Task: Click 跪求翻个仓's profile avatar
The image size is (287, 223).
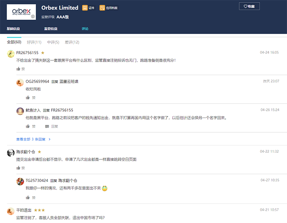Action: 11,152
